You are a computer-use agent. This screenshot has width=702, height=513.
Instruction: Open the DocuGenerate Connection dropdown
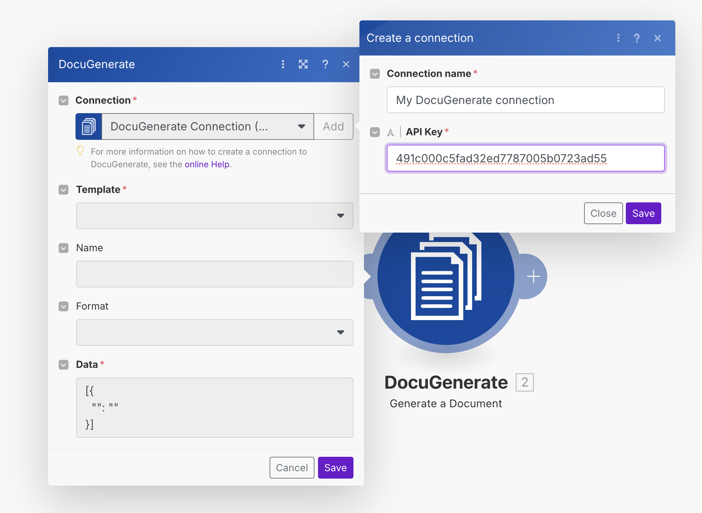pyautogui.click(x=208, y=126)
